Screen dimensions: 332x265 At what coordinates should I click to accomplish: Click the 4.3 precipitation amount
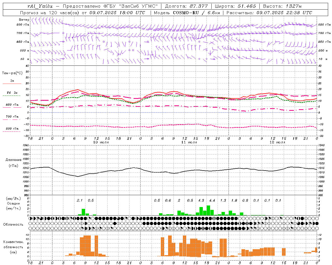click(x=201, y=200)
